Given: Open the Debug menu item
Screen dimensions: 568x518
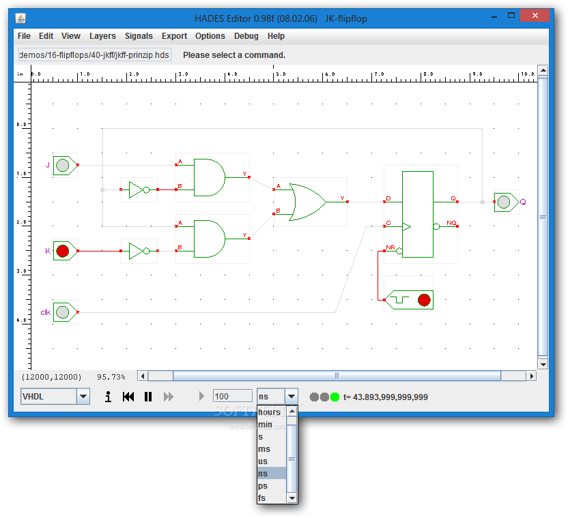Looking at the screenshot, I should [246, 35].
